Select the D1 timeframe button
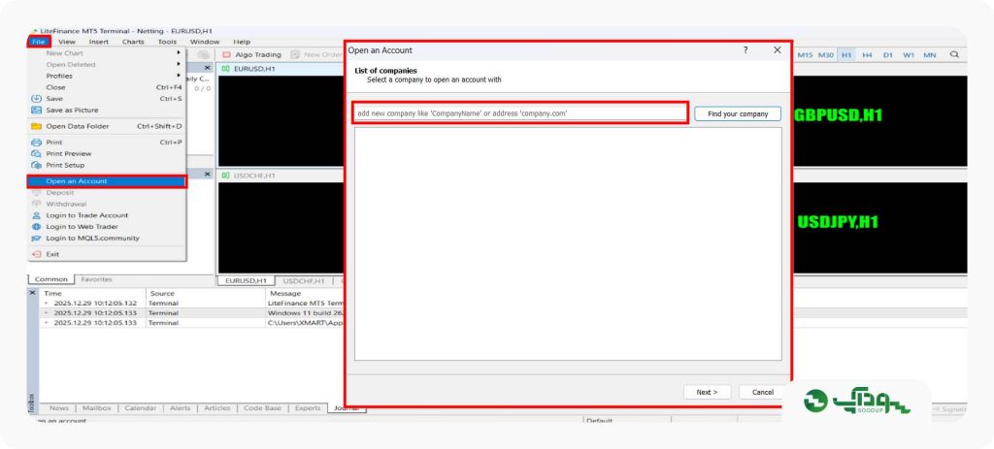 click(888, 55)
